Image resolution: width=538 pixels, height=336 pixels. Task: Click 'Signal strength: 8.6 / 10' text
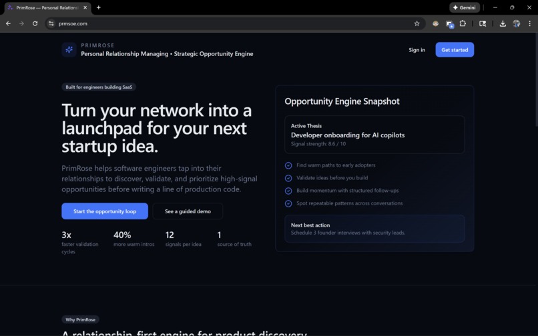tap(318, 144)
